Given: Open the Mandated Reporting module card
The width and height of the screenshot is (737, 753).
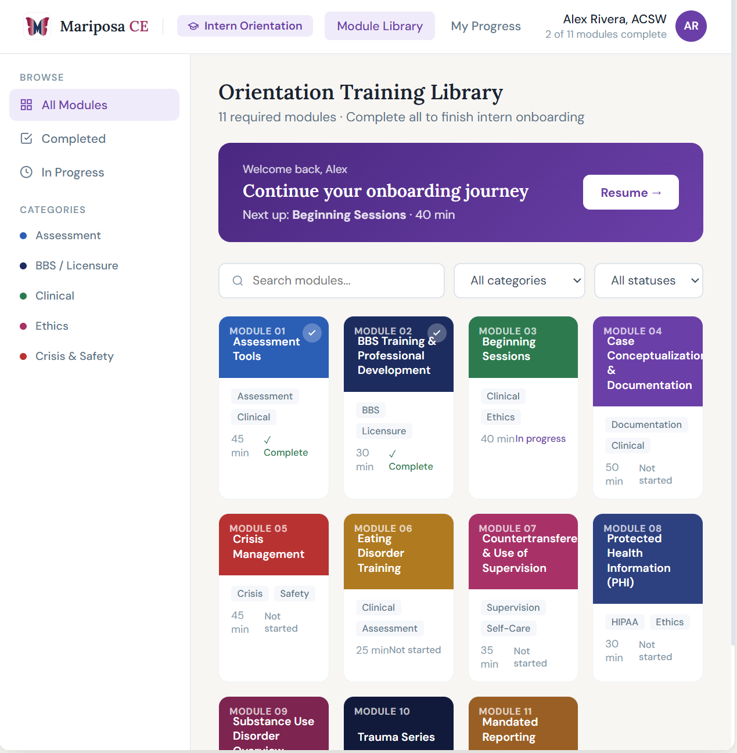Looking at the screenshot, I should pyautogui.click(x=523, y=723).
